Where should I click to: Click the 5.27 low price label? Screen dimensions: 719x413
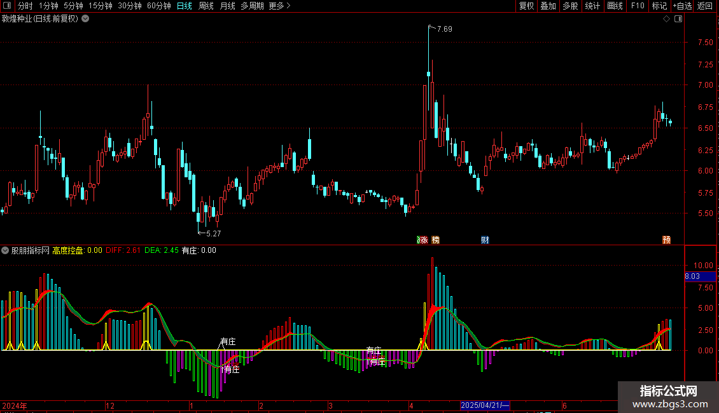coord(213,234)
